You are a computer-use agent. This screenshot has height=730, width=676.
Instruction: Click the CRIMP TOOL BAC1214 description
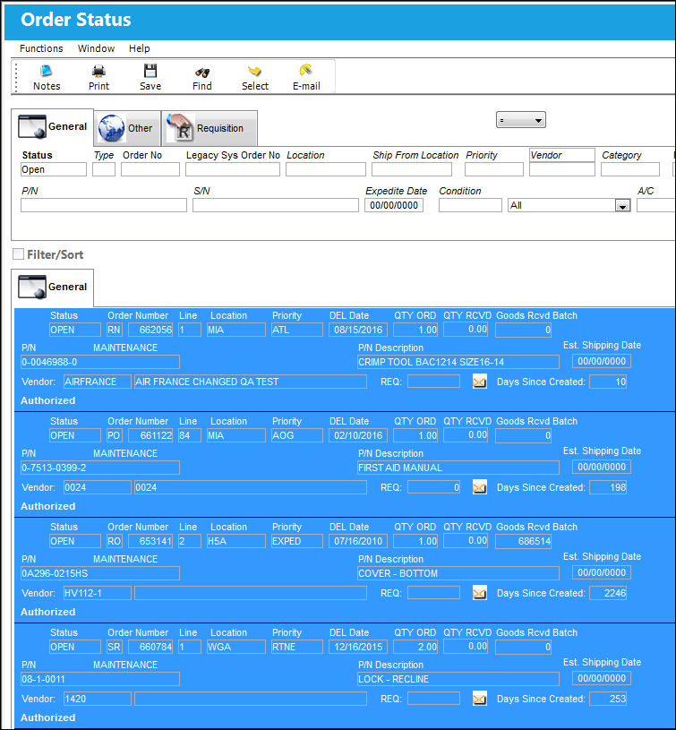458,362
